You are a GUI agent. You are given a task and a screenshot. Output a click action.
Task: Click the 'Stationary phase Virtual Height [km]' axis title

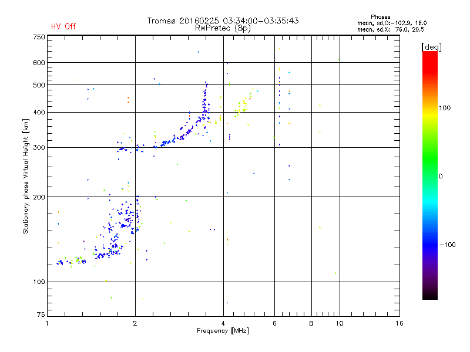[26, 177]
